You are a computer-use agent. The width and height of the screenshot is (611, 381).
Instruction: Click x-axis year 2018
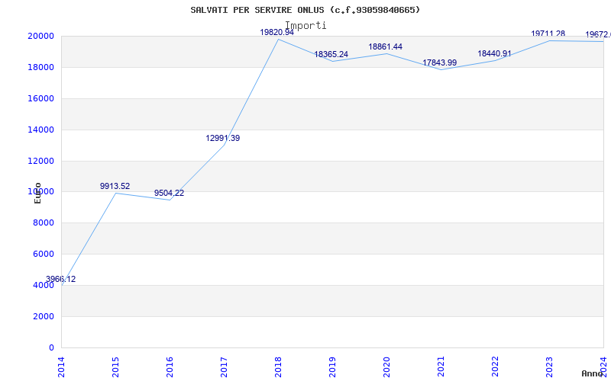pos(278,368)
